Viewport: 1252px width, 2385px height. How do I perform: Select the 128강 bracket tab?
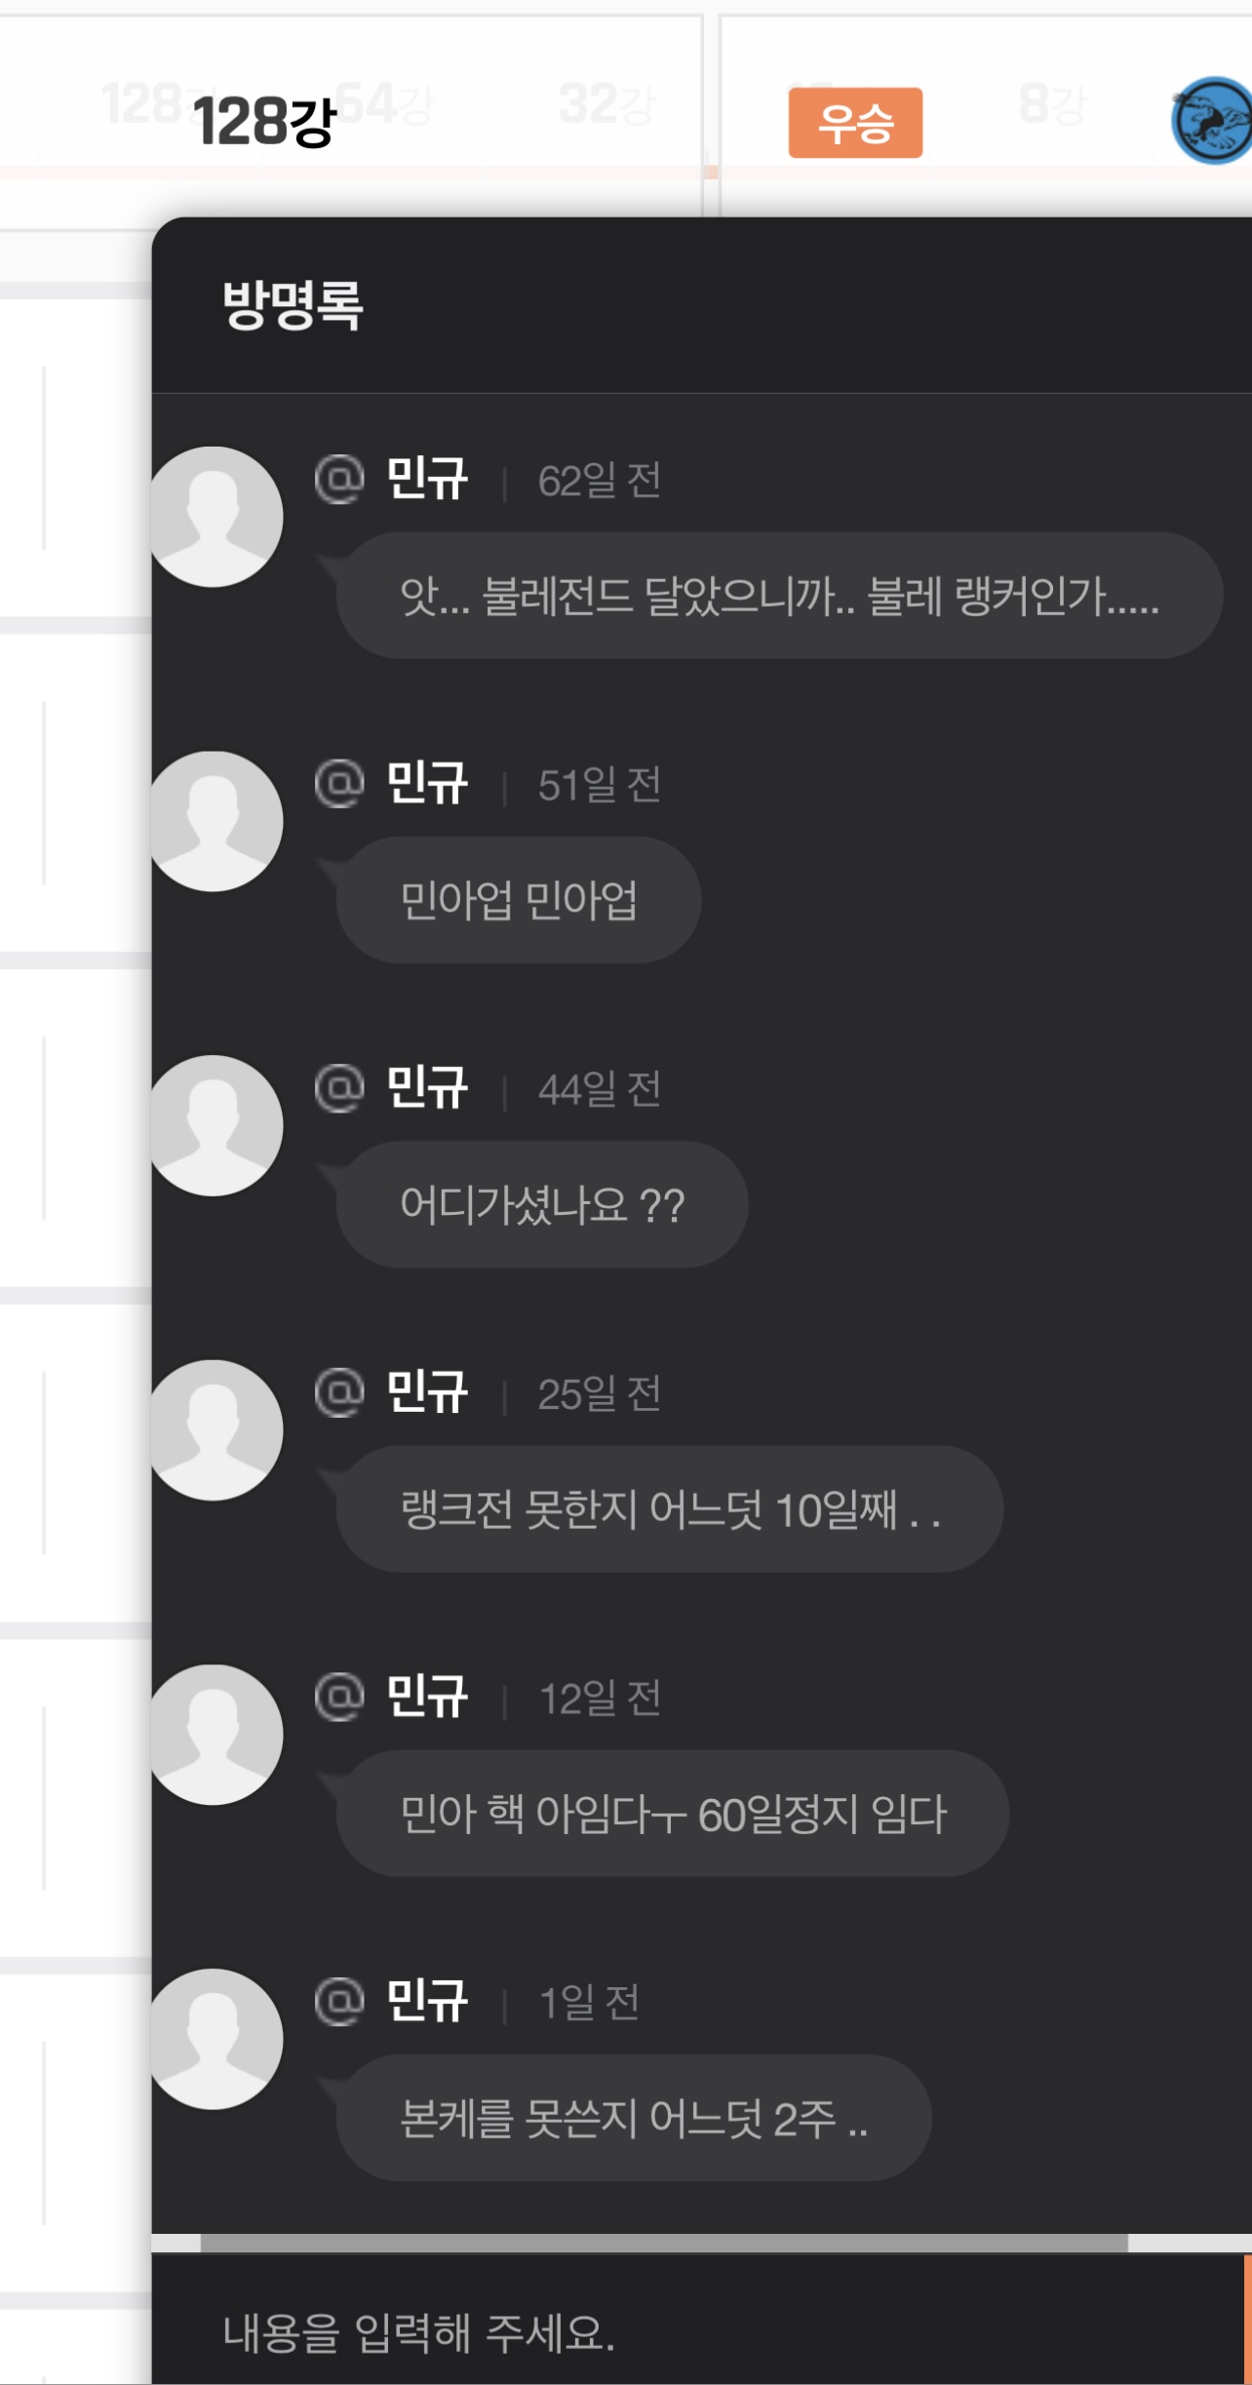pyautogui.click(x=264, y=121)
